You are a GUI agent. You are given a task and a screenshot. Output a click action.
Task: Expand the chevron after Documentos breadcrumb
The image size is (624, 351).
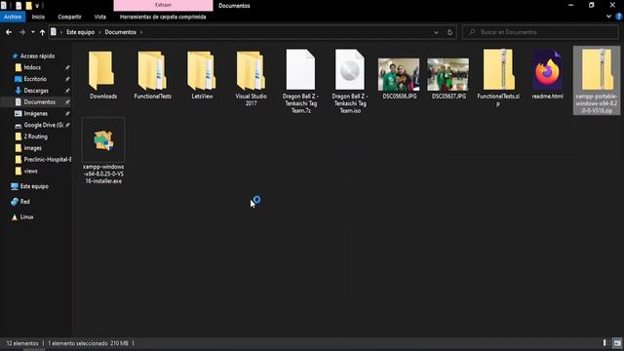pos(141,32)
